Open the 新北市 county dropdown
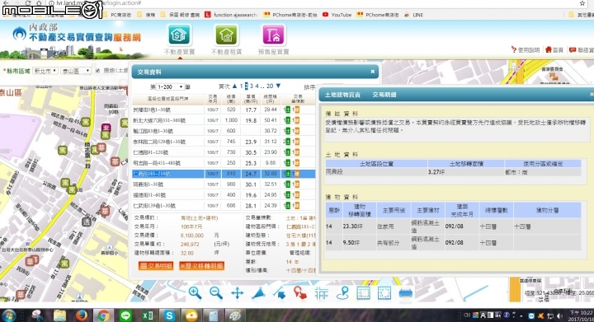Screen dimensions: 594x322 [x=45, y=71]
